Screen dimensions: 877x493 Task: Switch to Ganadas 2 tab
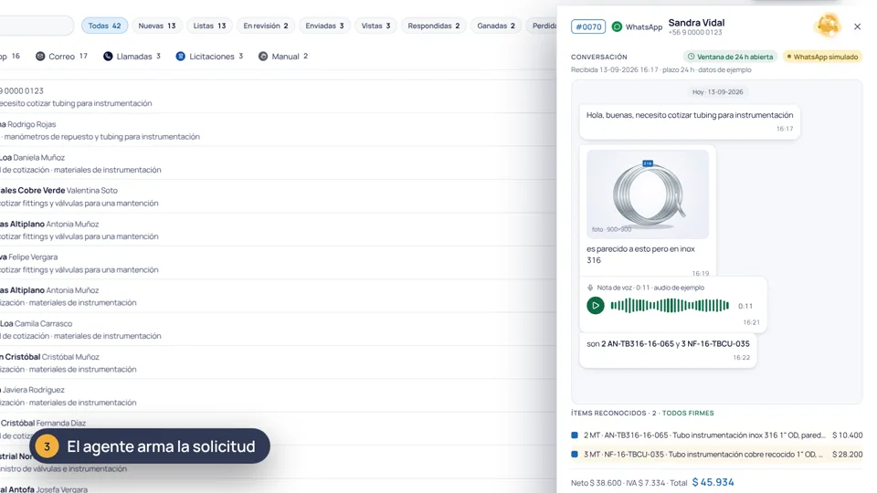point(495,26)
